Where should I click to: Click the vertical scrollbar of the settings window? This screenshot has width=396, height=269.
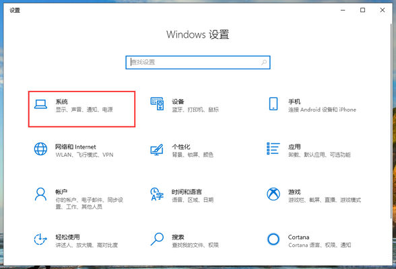click(391, 121)
